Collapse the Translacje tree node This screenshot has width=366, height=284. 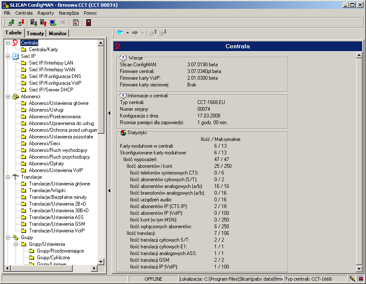(8, 177)
